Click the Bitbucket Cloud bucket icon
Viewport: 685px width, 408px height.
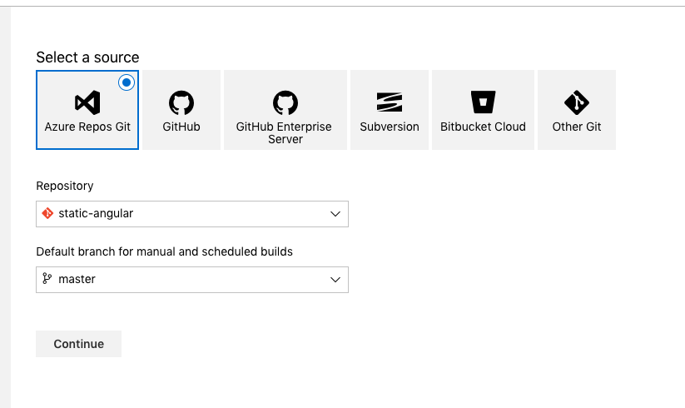coord(483,102)
